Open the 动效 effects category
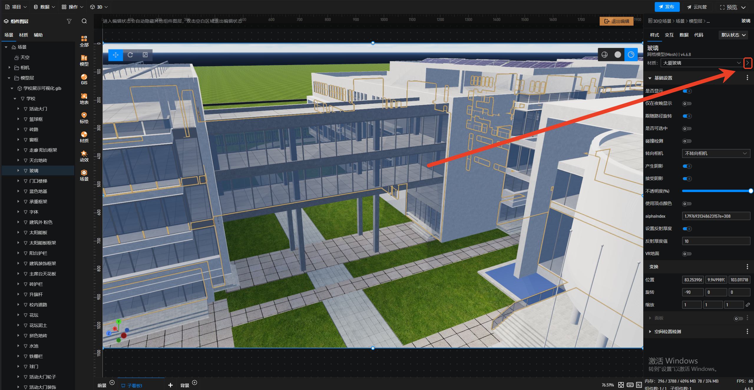 84,156
